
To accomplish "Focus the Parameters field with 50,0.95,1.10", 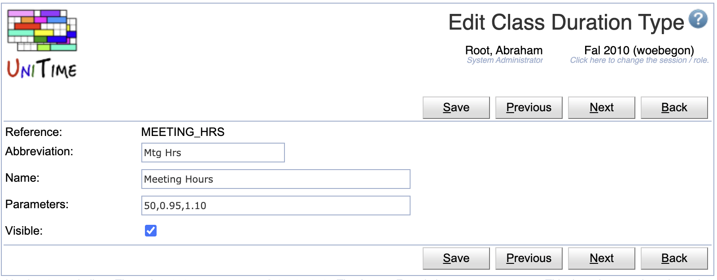I will 276,206.
